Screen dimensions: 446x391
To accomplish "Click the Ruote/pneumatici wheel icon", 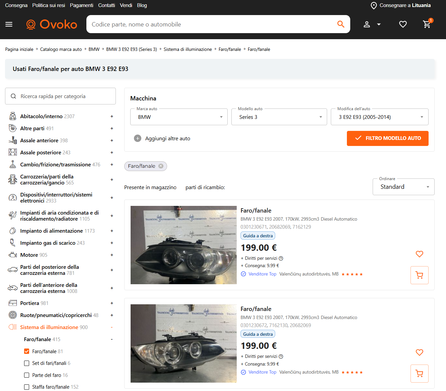I will pos(13,315).
